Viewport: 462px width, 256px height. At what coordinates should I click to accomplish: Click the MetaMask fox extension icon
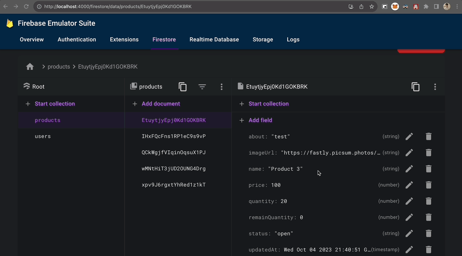point(395,6)
